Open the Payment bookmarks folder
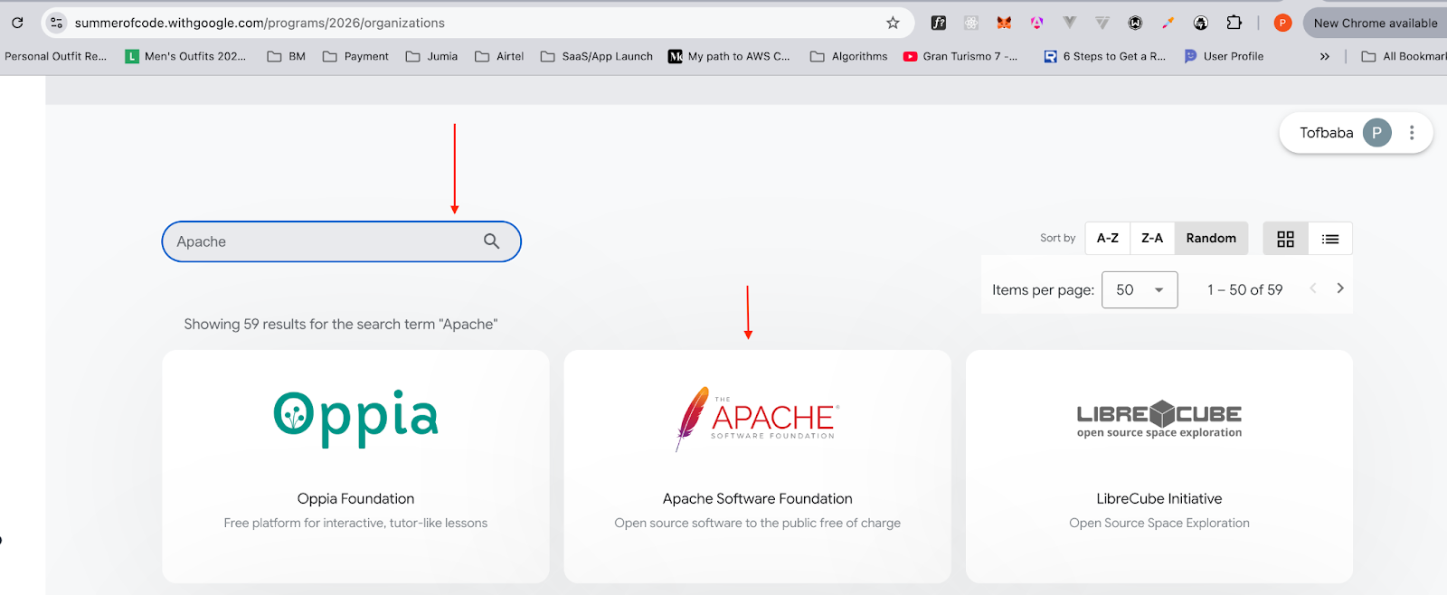 pyautogui.click(x=355, y=56)
